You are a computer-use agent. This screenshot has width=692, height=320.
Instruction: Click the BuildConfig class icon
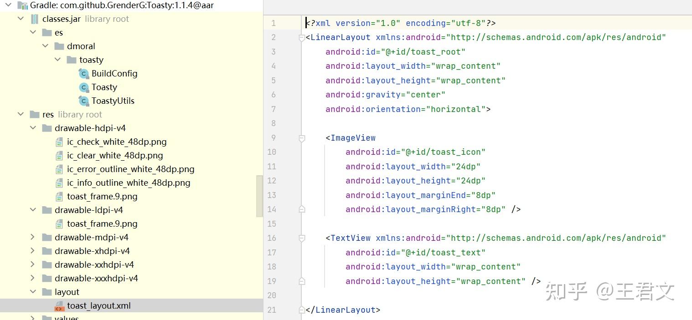[x=83, y=74]
